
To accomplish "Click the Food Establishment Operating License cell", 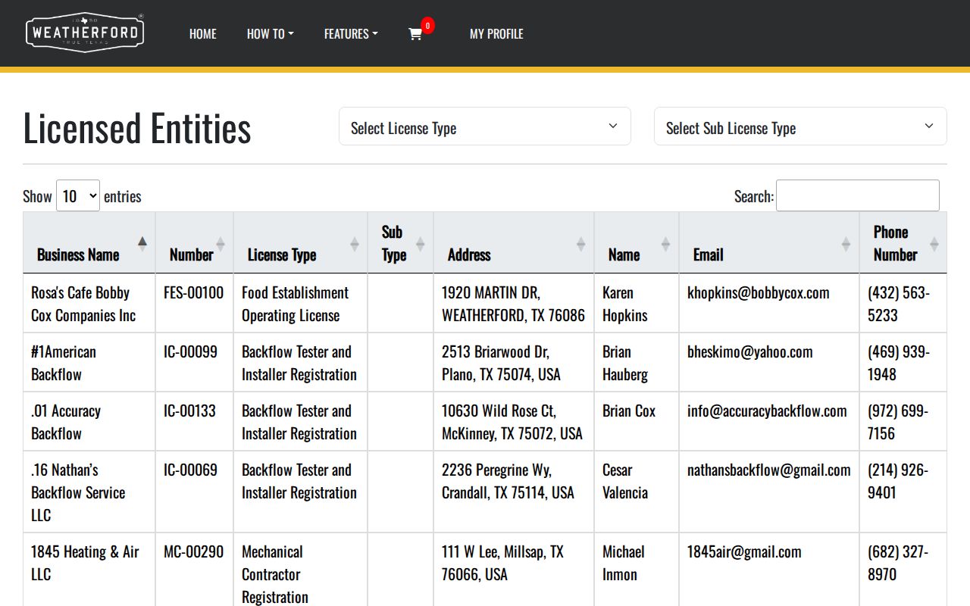I will [300, 304].
